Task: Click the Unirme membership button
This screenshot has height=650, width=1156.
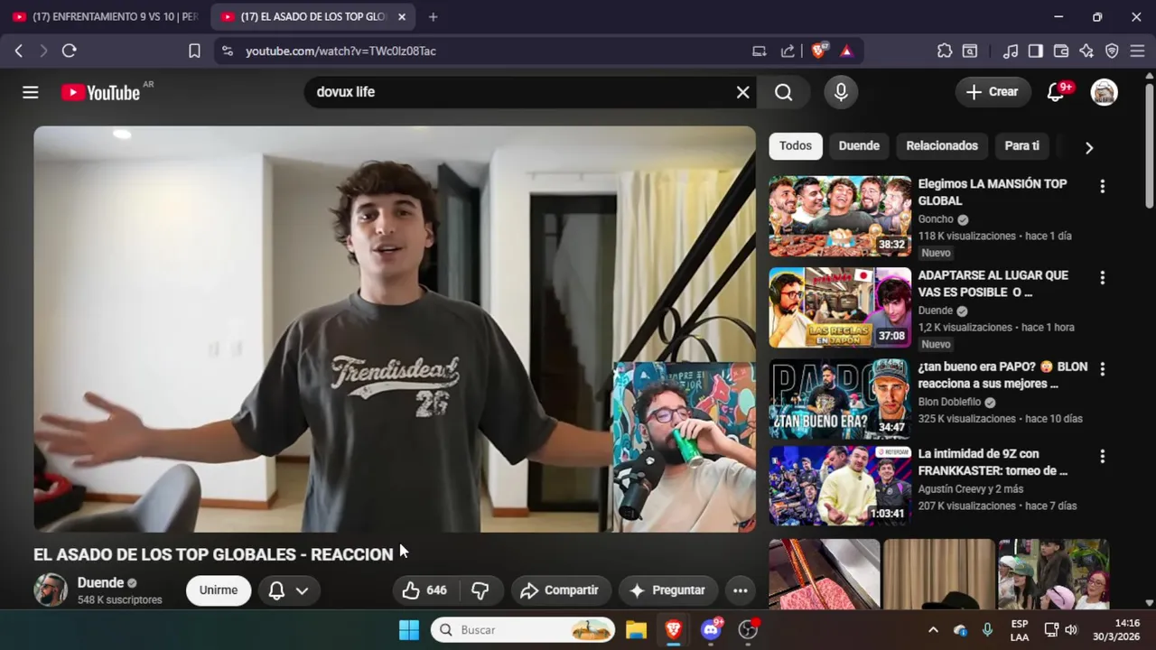Action: (219, 590)
